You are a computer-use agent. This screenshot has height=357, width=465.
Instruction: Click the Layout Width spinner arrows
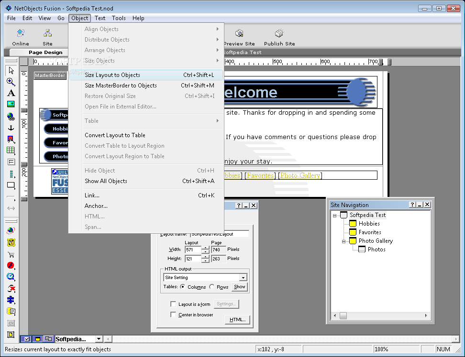click(205, 250)
